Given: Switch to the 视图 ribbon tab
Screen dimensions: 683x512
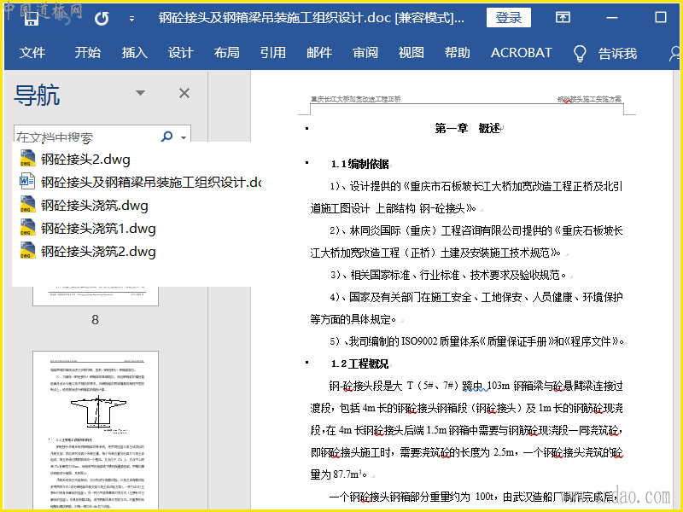Looking at the screenshot, I should 411,53.
